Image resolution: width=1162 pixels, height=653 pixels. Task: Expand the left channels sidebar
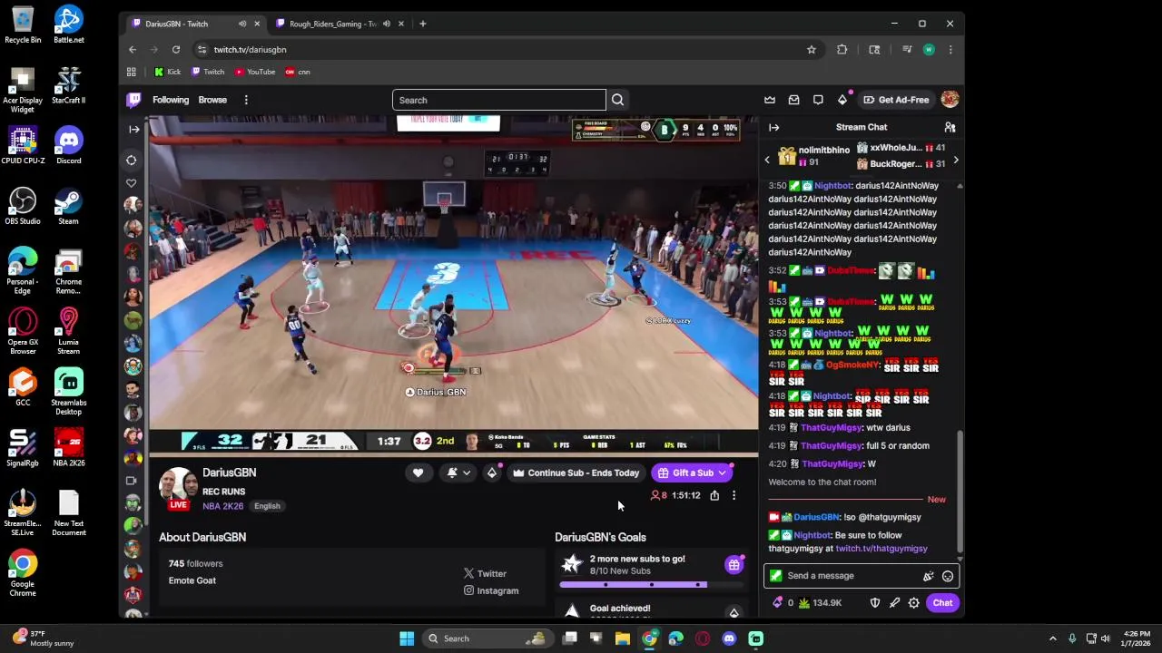coord(133,129)
